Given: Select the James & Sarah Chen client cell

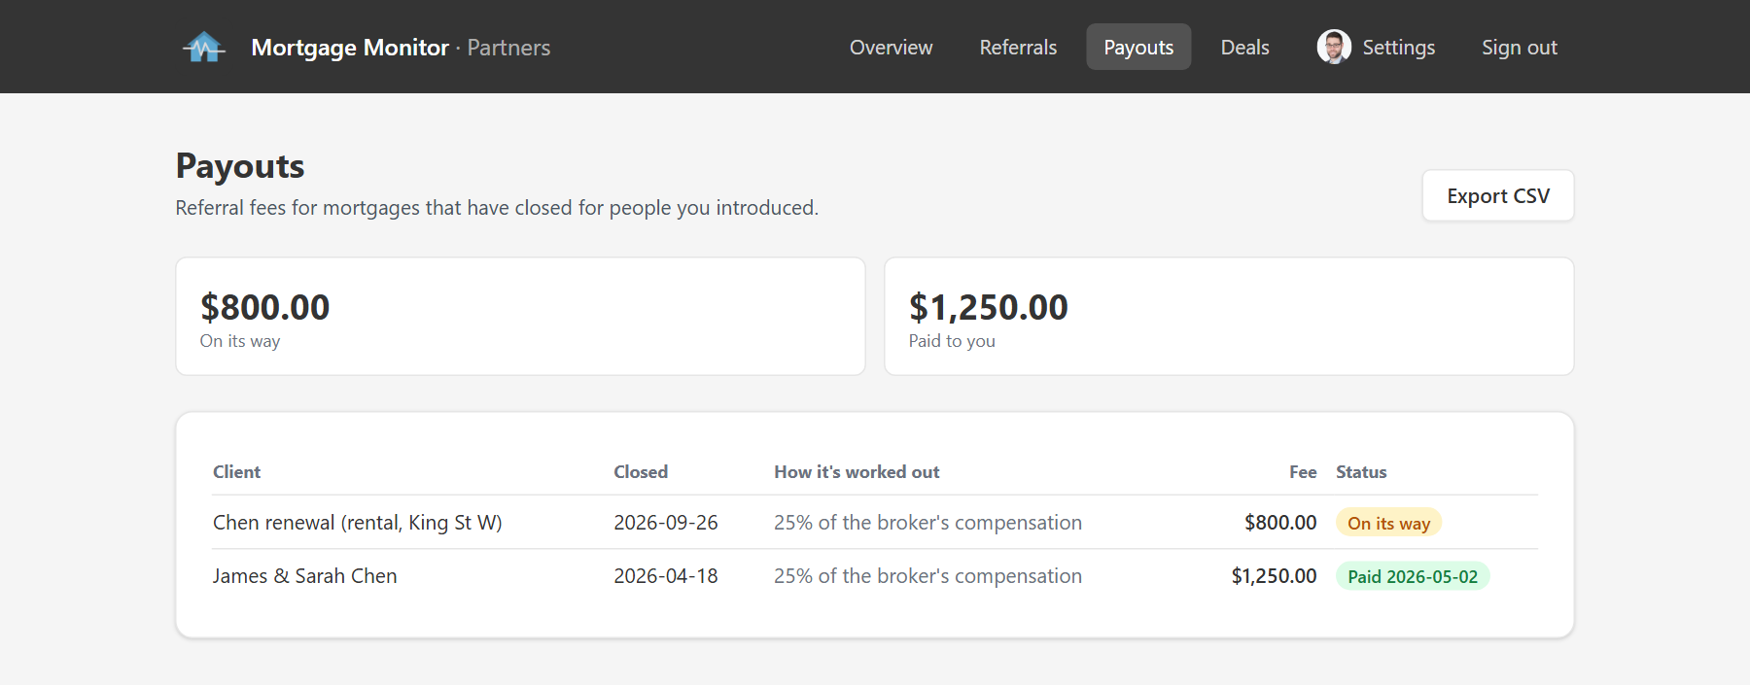Looking at the screenshot, I should 304,575.
